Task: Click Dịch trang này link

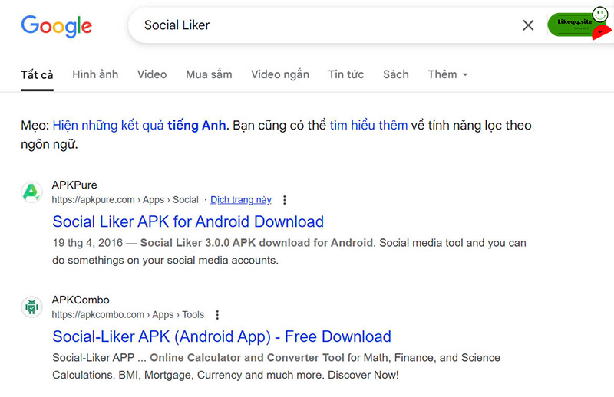Action: click(x=241, y=200)
